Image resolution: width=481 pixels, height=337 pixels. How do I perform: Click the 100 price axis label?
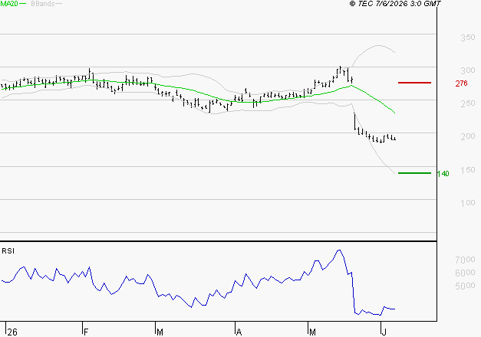(468, 203)
